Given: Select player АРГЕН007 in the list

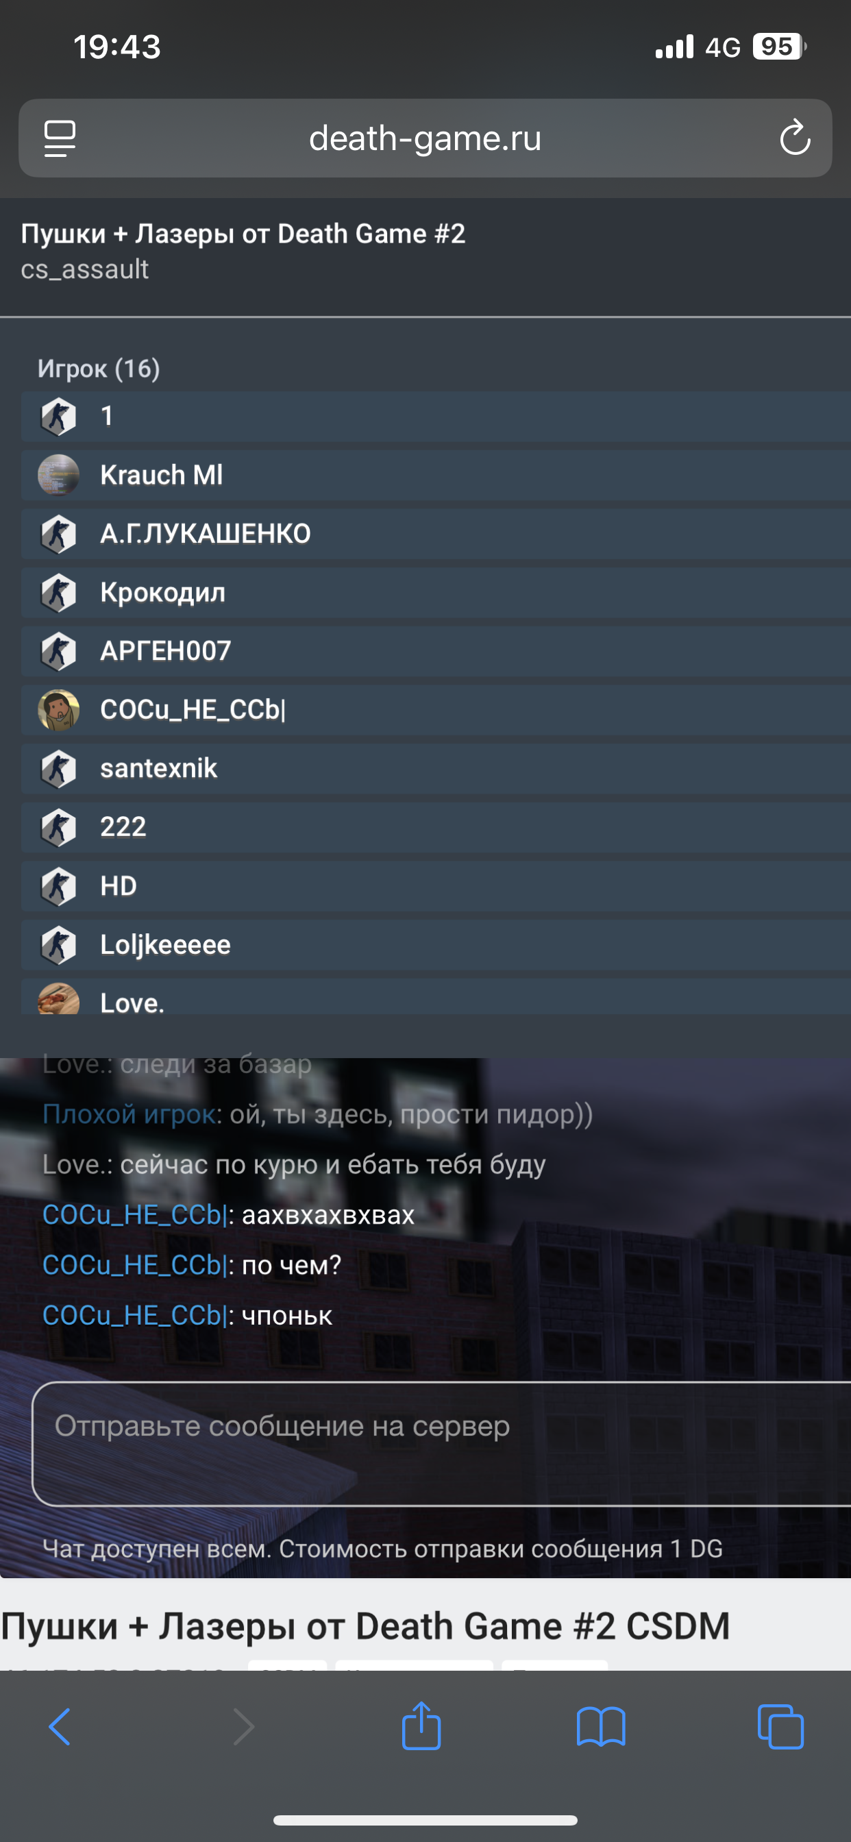Looking at the screenshot, I should click(x=436, y=651).
